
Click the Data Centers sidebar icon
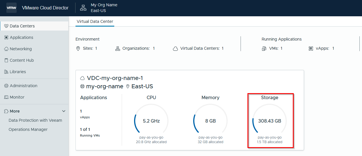pyautogui.click(x=6, y=26)
